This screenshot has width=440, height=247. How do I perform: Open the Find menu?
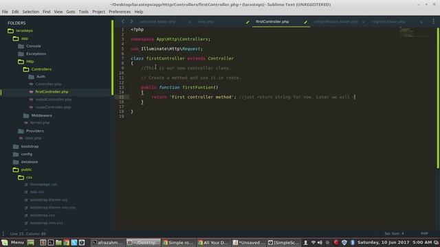click(x=46, y=12)
